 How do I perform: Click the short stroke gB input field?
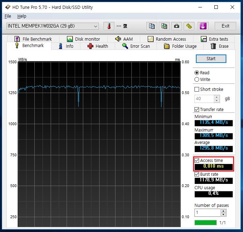pyautogui.click(x=204, y=99)
